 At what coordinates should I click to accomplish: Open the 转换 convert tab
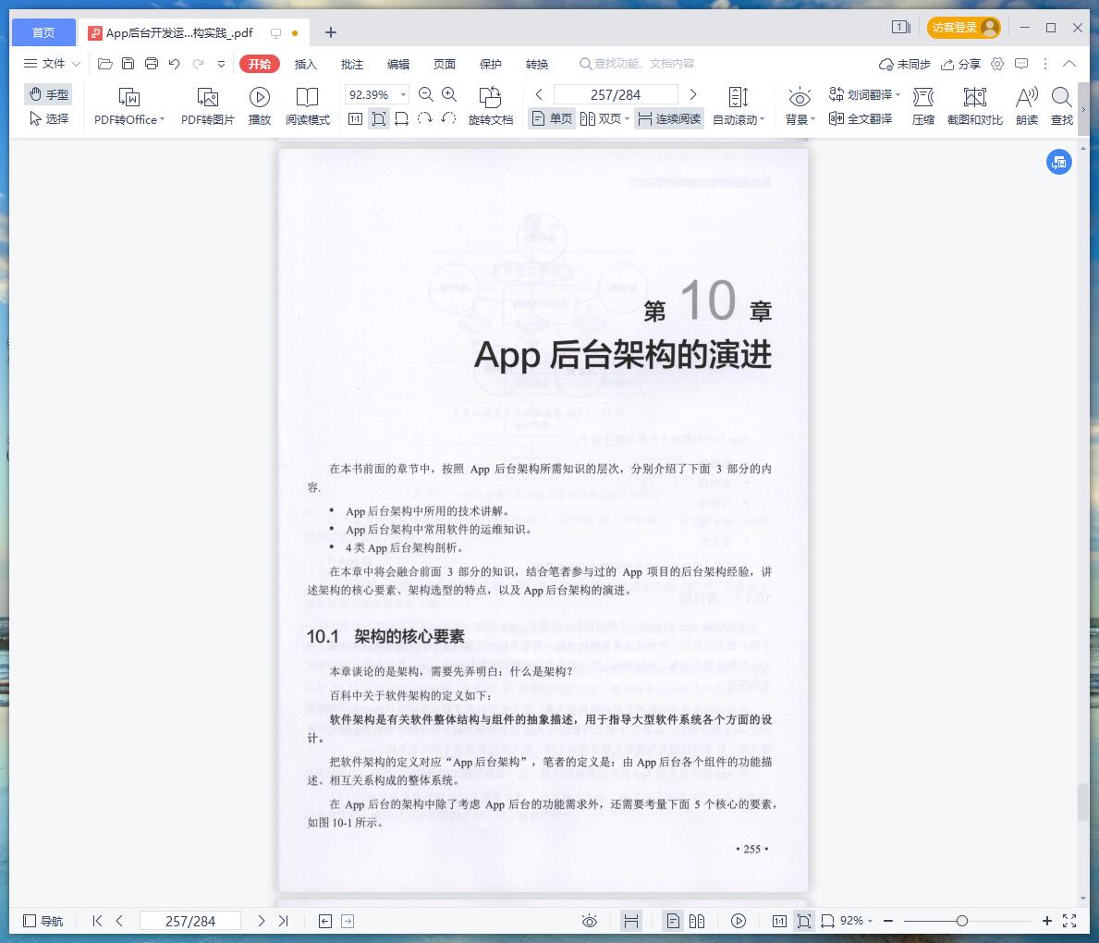pos(537,64)
